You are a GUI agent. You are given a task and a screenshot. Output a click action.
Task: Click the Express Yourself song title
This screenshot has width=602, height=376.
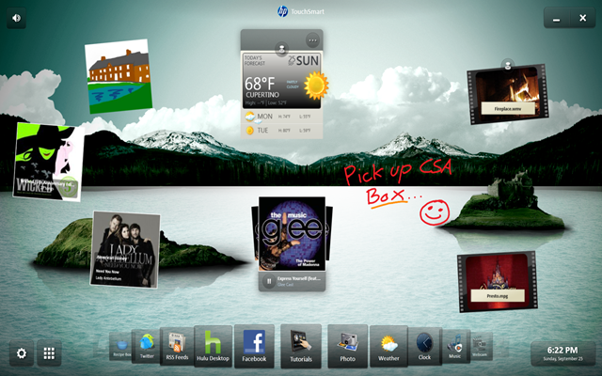(x=299, y=278)
